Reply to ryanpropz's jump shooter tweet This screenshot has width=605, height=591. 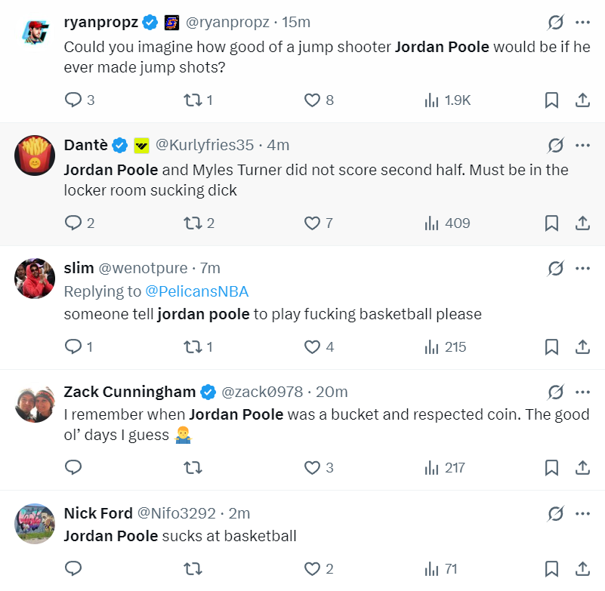(73, 100)
